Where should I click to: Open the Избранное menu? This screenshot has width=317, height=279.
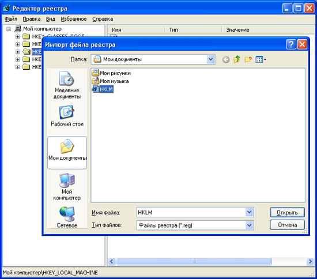[74, 19]
